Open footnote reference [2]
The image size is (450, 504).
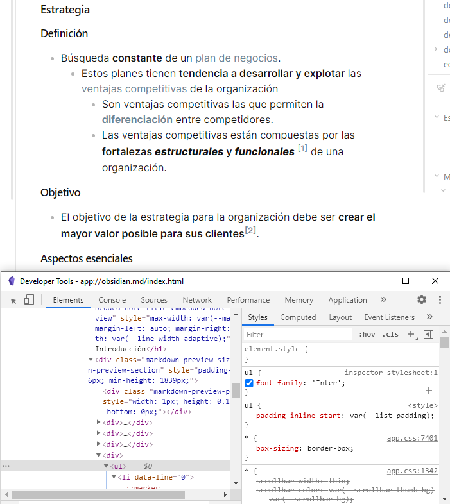(250, 230)
